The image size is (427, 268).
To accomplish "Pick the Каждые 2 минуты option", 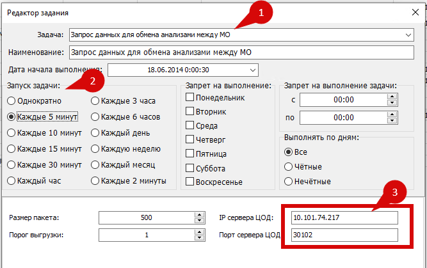I will tap(96, 180).
